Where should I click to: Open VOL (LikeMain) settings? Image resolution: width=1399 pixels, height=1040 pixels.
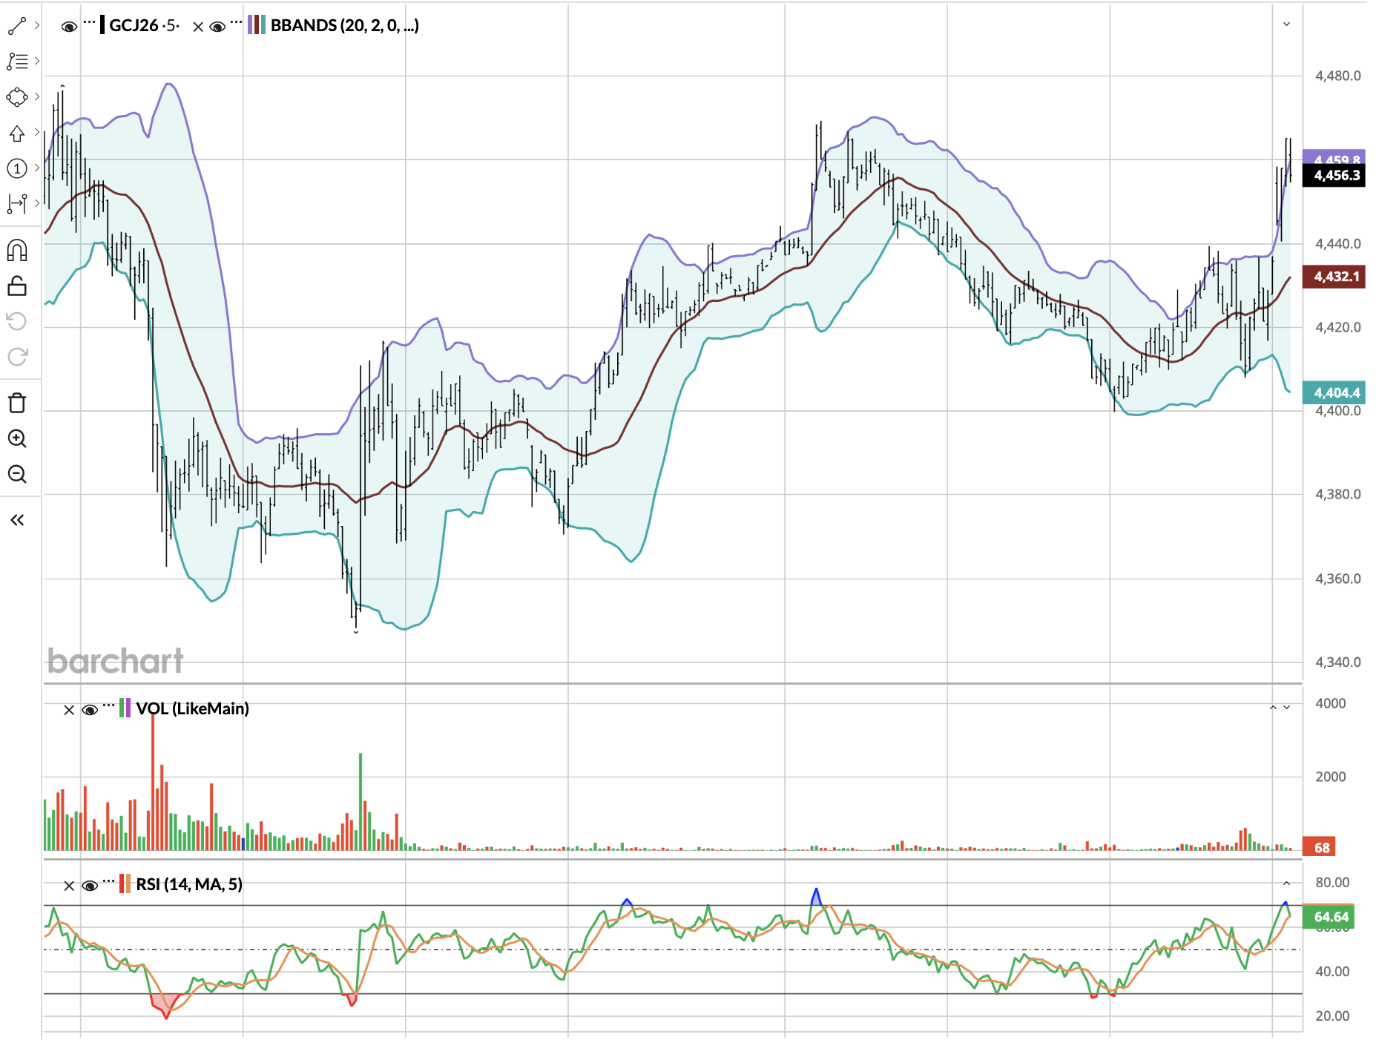pyautogui.click(x=193, y=708)
